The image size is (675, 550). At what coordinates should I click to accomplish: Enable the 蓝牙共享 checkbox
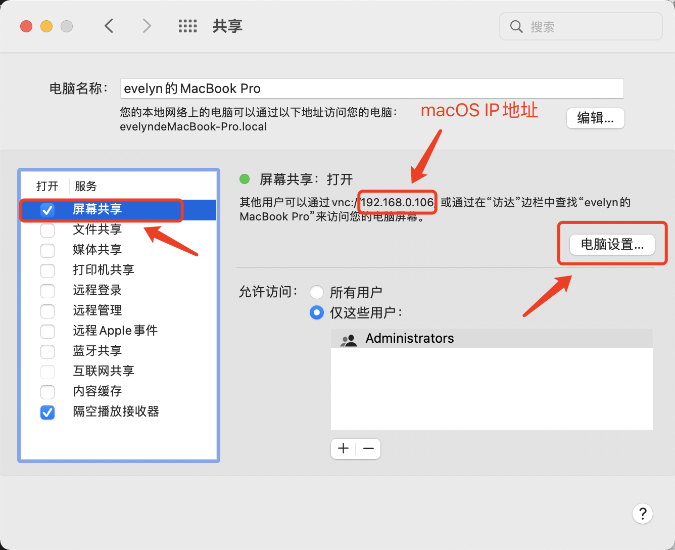click(47, 352)
